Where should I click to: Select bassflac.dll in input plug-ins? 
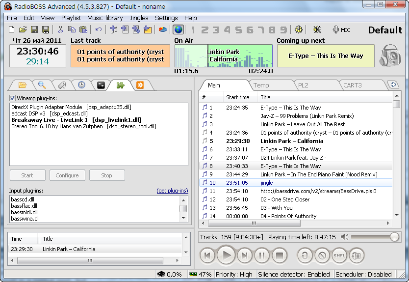click(24, 206)
